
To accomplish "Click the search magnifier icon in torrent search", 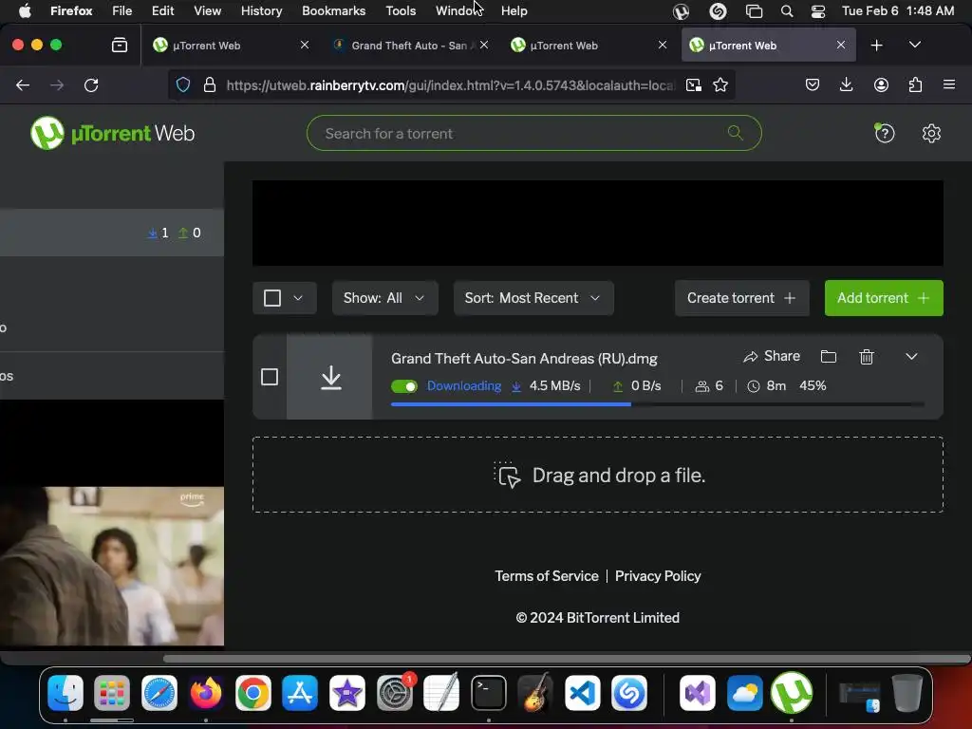I will [x=736, y=133].
